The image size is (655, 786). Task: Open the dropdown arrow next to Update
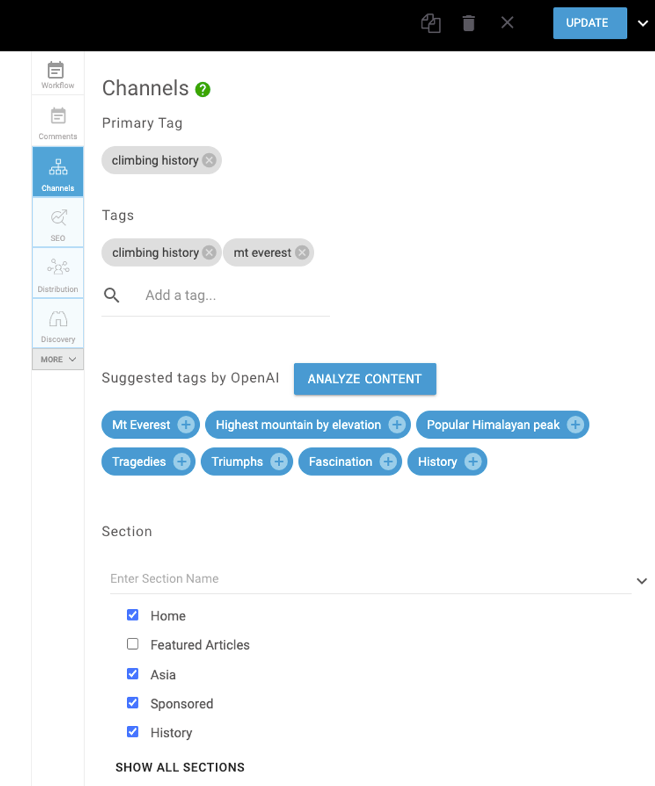(642, 23)
